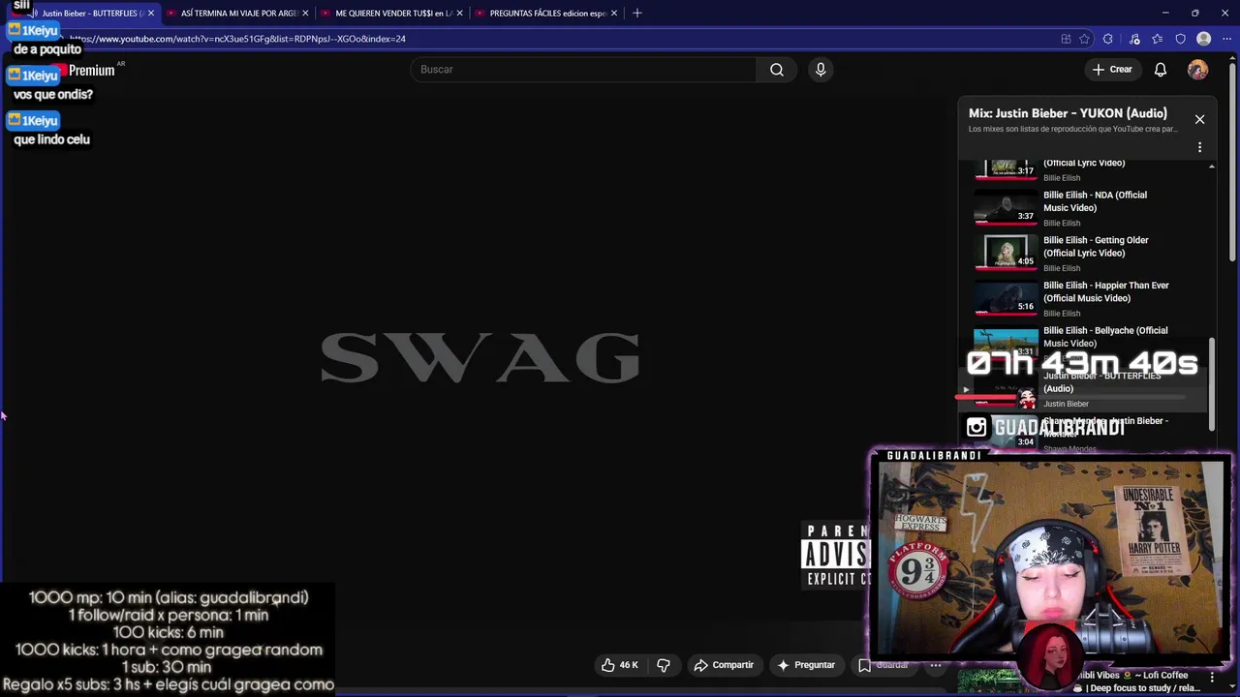Click the split screen icon in address bar
Viewport: 1240px width, 697px height.
point(1066,39)
